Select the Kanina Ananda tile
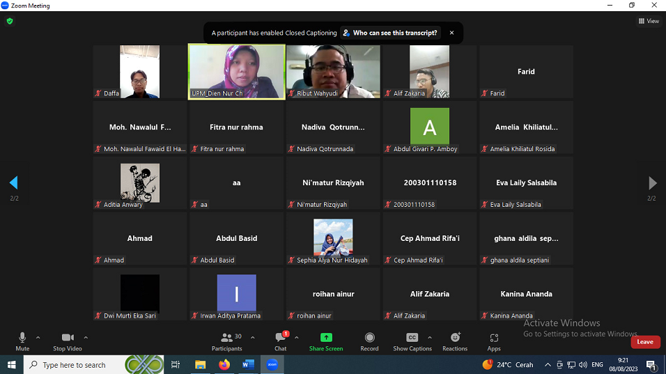 coord(526,294)
